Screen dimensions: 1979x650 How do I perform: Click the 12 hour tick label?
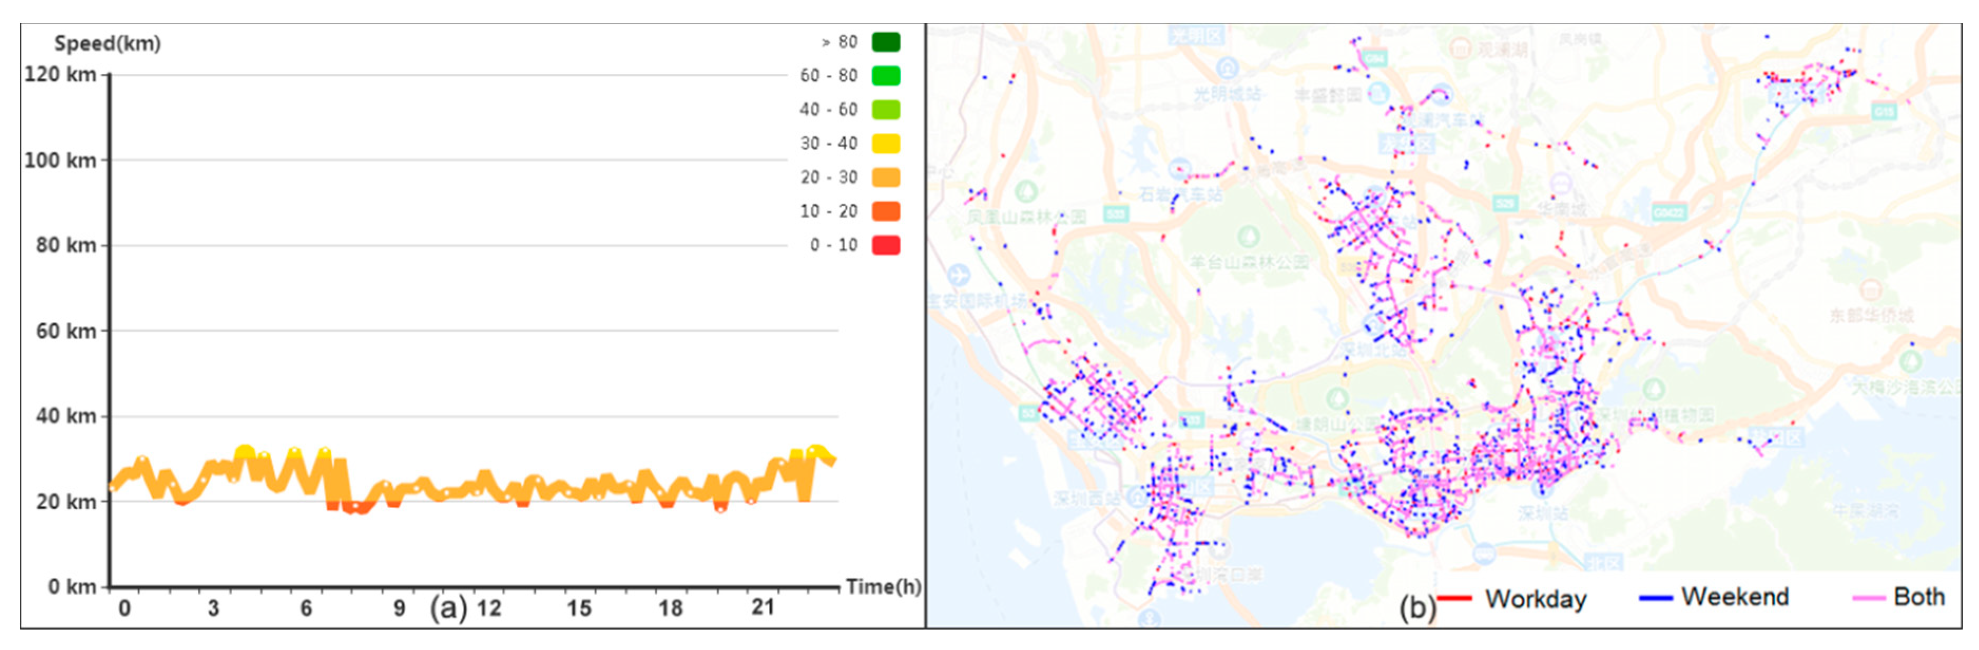tap(489, 608)
